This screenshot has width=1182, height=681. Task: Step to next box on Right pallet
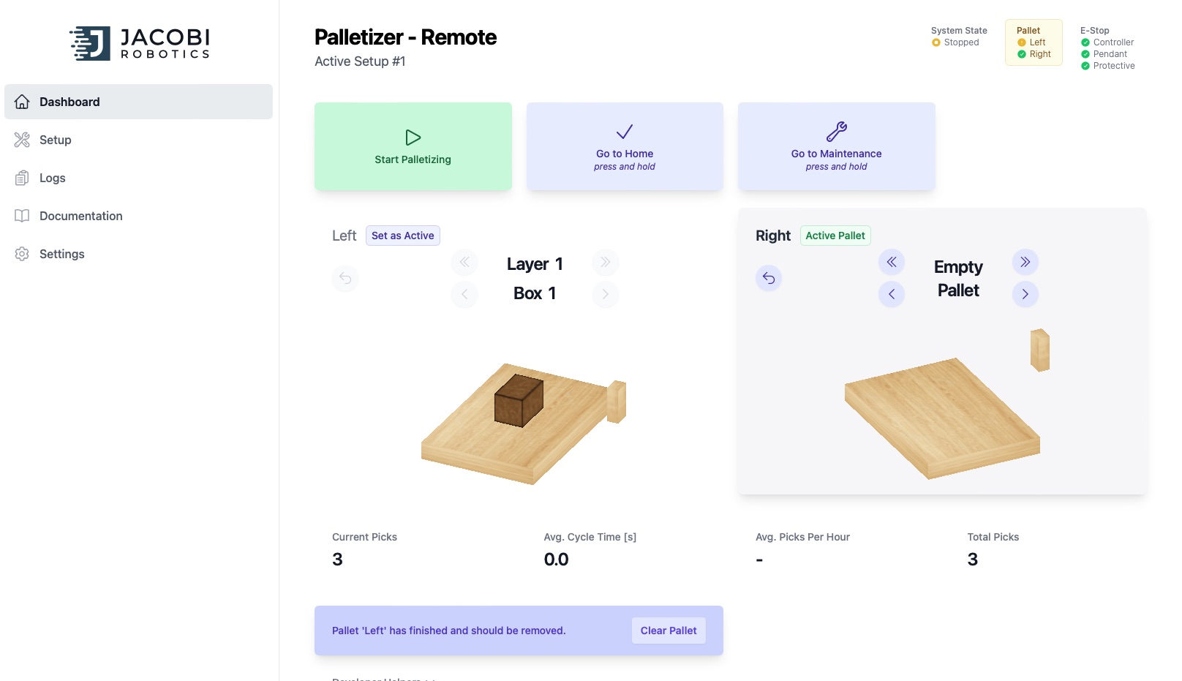[x=1025, y=294]
